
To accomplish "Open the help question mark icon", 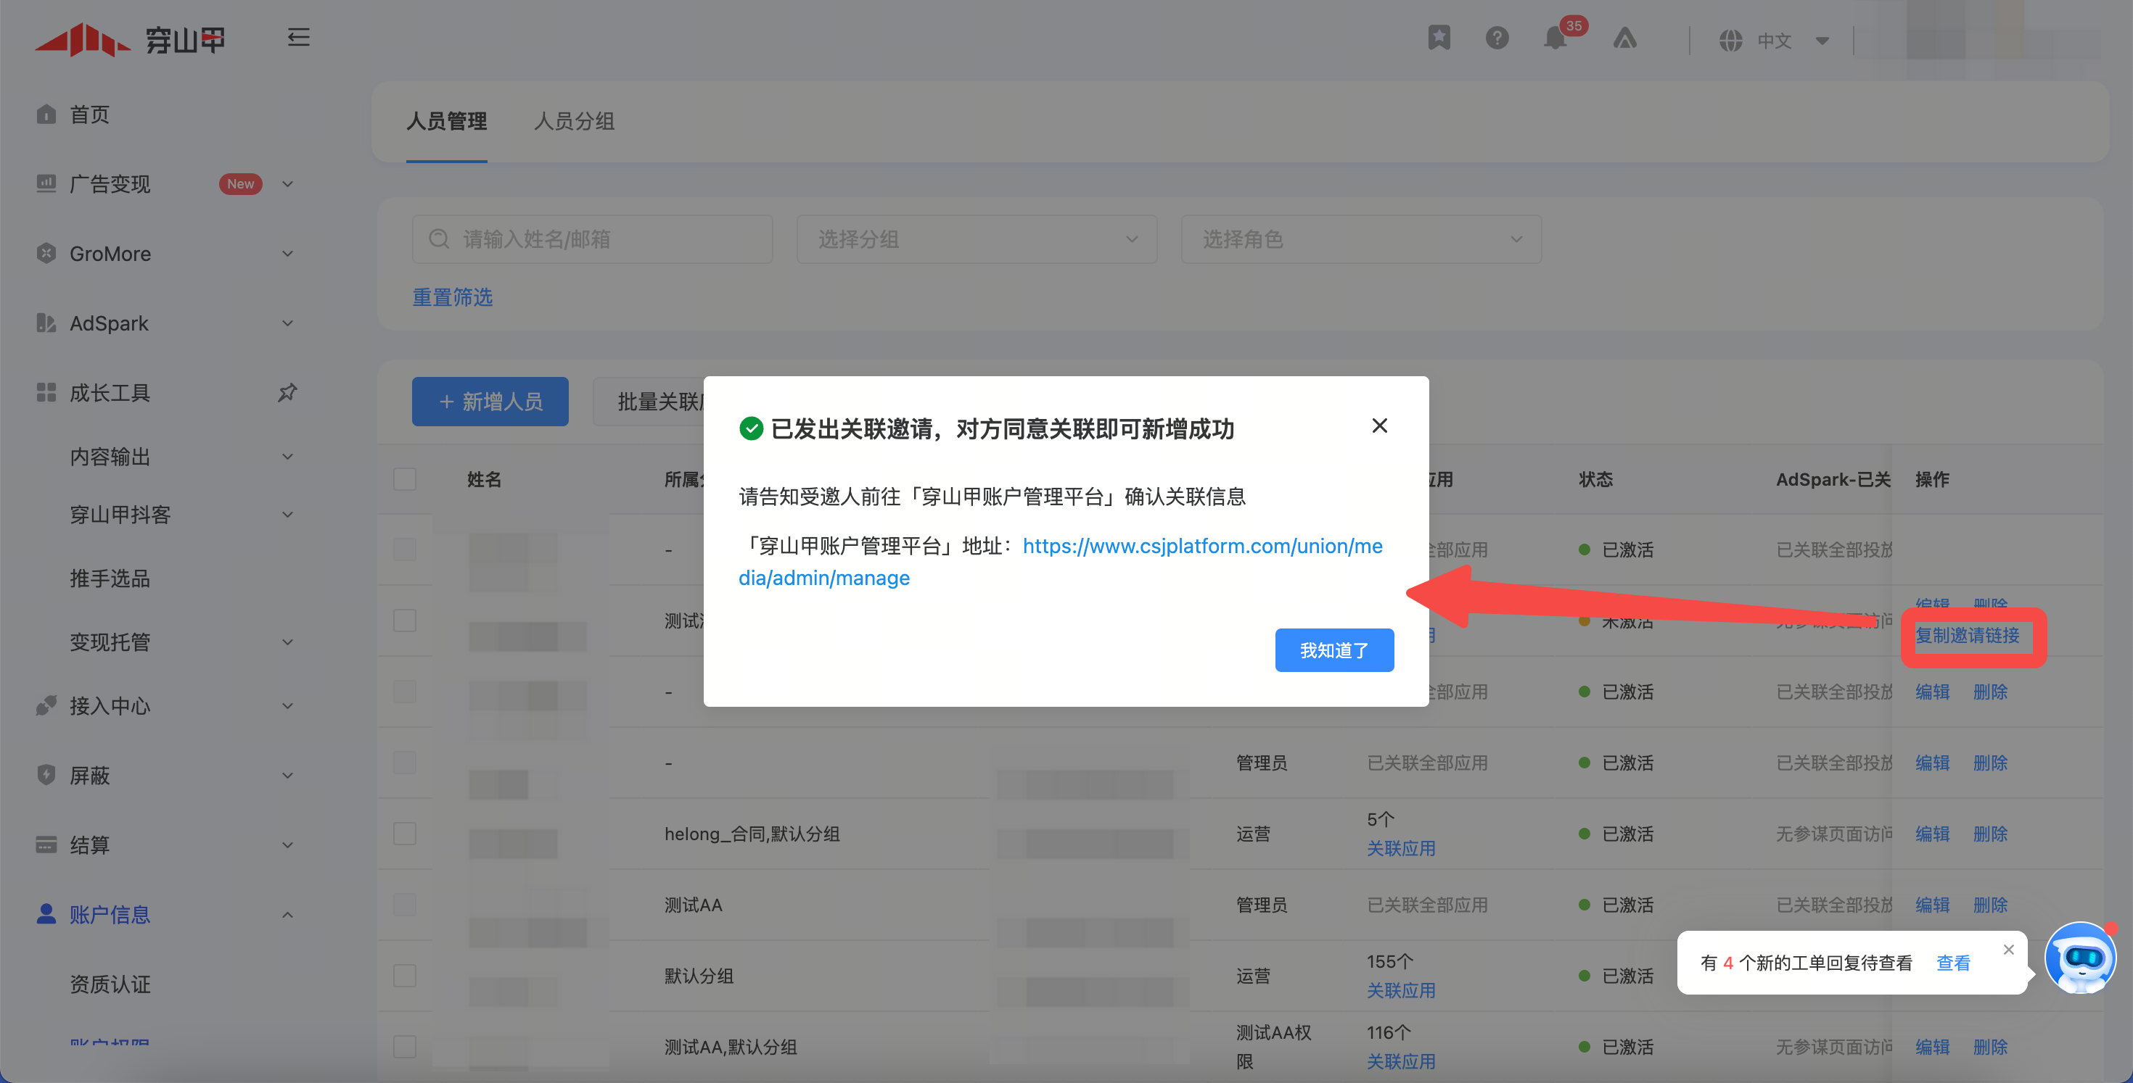I will (x=1497, y=38).
